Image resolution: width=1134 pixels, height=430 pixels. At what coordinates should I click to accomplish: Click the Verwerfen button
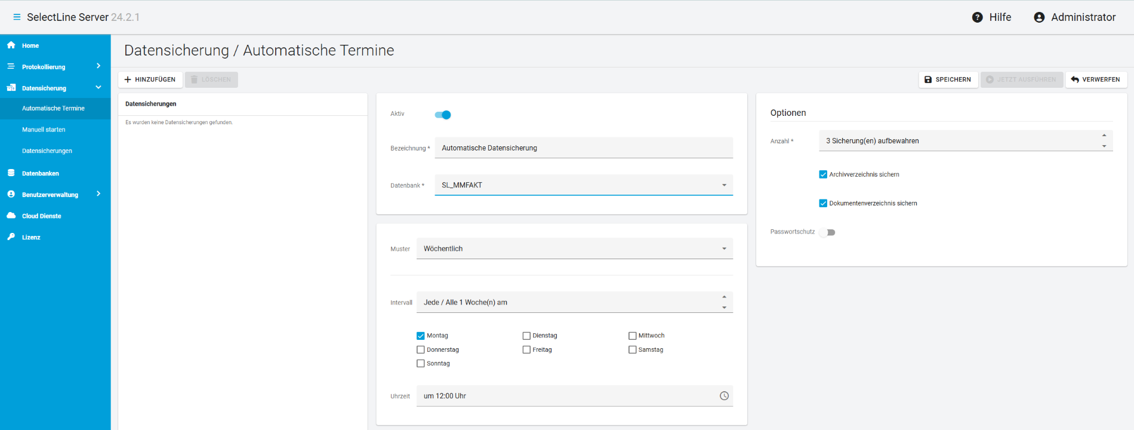pyautogui.click(x=1096, y=79)
